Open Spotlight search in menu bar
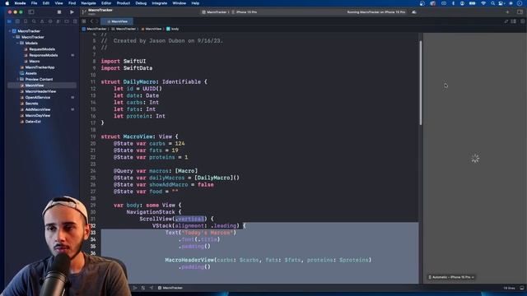The height and width of the screenshot is (296, 527). [492, 3]
